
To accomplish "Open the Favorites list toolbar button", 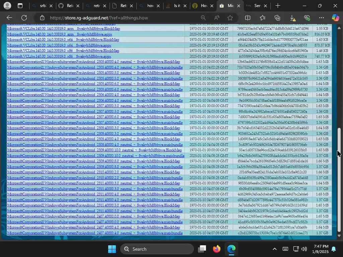I will point(263,18).
